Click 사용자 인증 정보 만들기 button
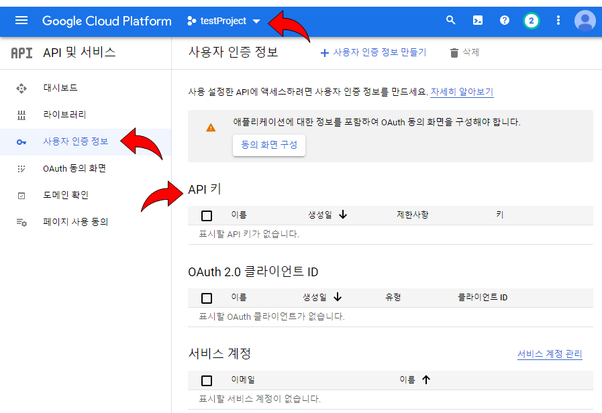602x413 pixels. click(x=374, y=52)
